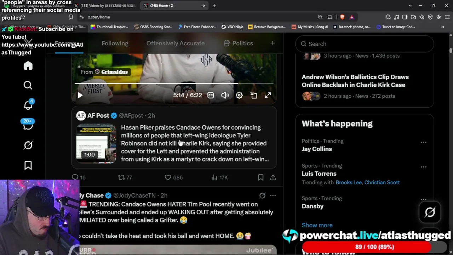Close the Home / X browser tab
453x255 pixels.
click(x=204, y=6)
